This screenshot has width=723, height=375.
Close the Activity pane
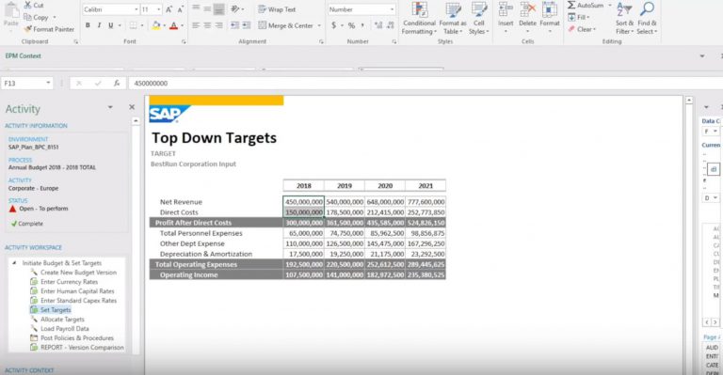coord(132,107)
